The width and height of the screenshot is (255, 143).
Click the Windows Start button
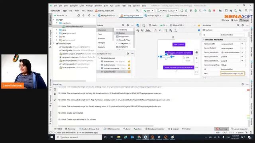coord(52,137)
